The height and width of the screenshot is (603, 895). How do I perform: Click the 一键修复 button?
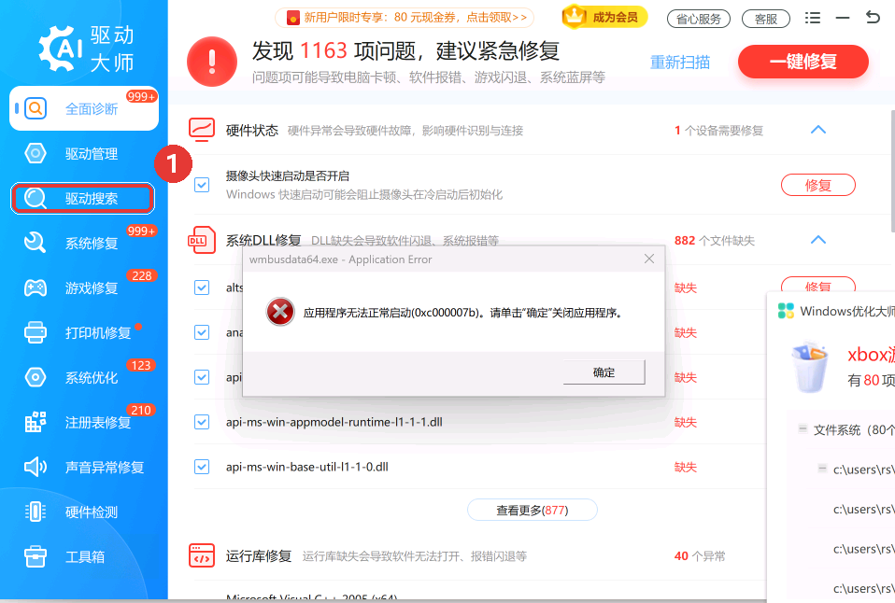click(803, 62)
